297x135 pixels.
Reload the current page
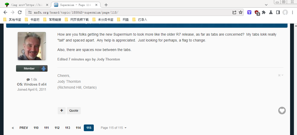20,12
